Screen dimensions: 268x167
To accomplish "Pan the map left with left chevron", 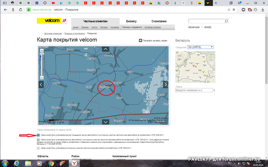I will (x=41, y=85).
